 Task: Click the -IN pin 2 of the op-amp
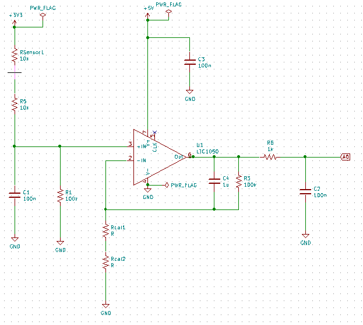[130, 160]
